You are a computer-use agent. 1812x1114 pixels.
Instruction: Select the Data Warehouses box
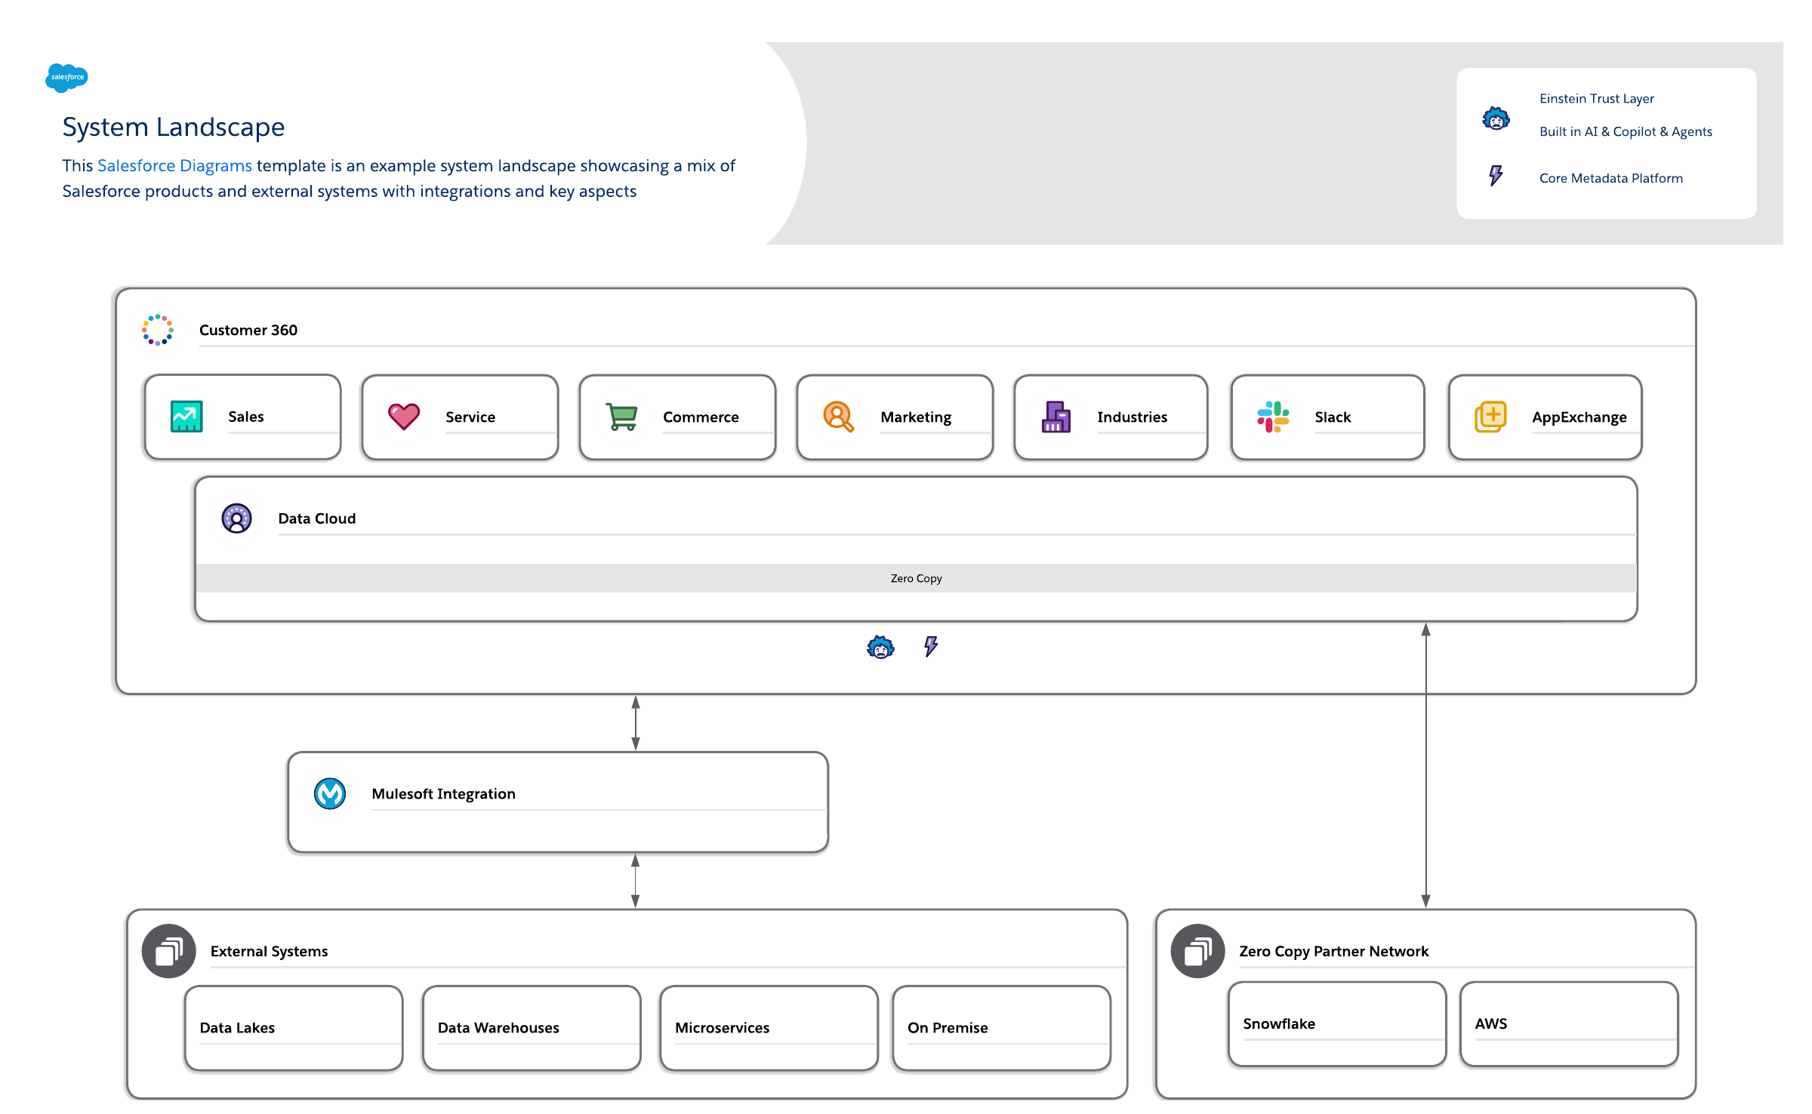tap(532, 1028)
